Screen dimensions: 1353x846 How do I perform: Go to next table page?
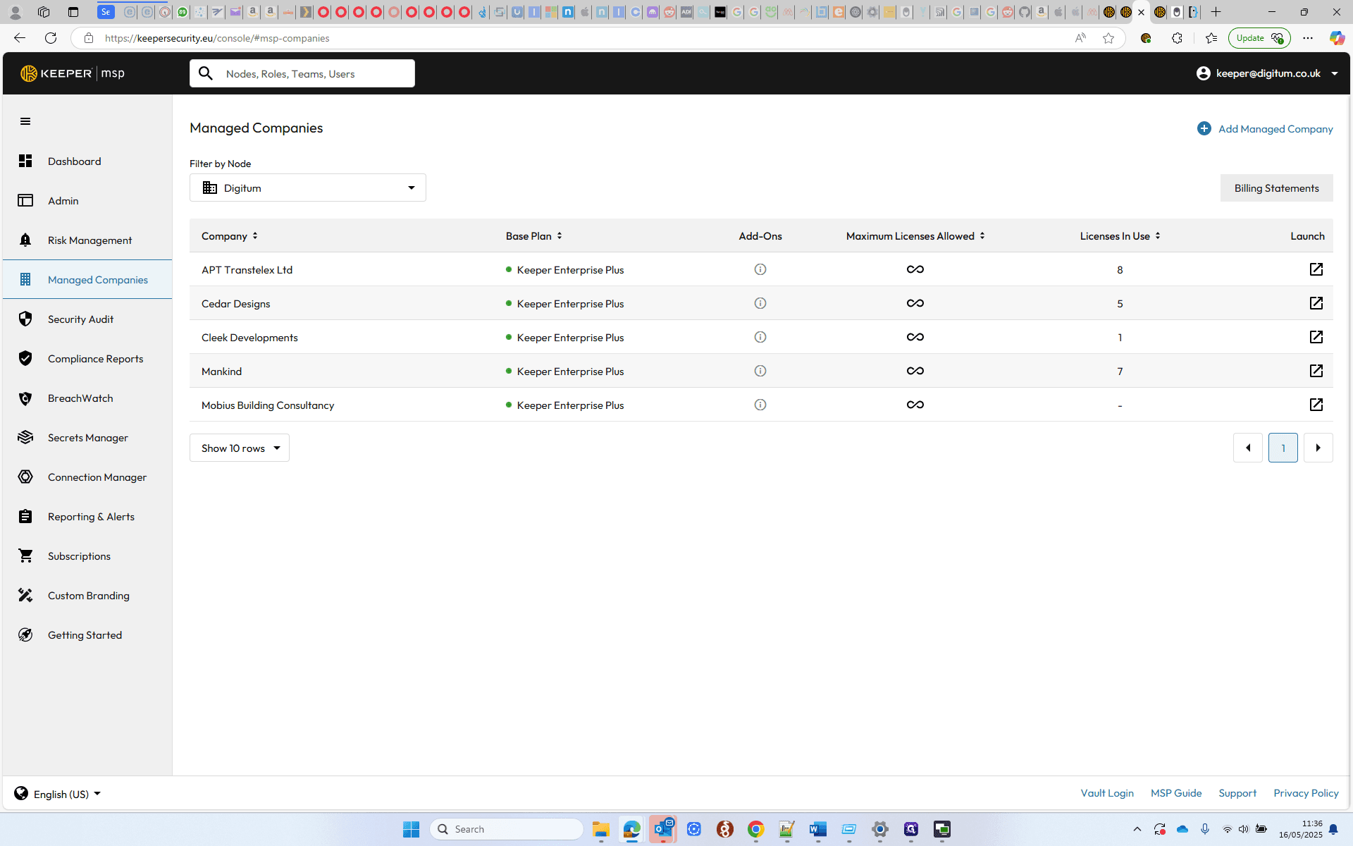click(1318, 448)
